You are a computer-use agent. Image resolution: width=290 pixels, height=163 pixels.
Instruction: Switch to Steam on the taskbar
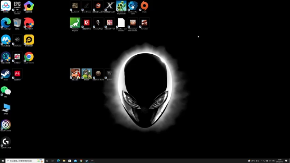[87, 161]
